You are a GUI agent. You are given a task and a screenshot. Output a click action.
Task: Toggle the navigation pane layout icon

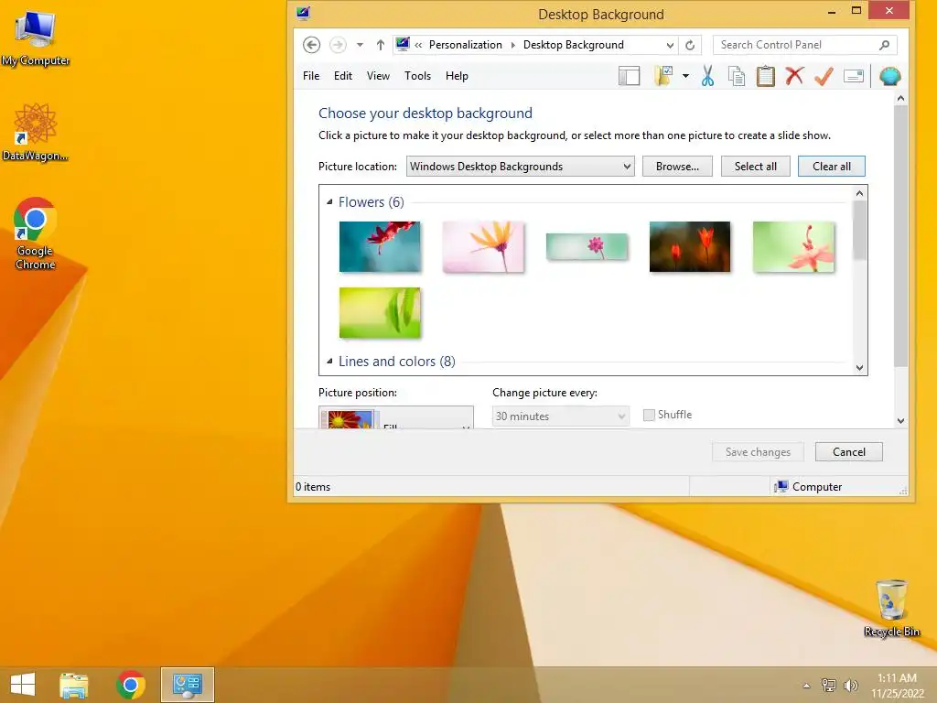(629, 76)
